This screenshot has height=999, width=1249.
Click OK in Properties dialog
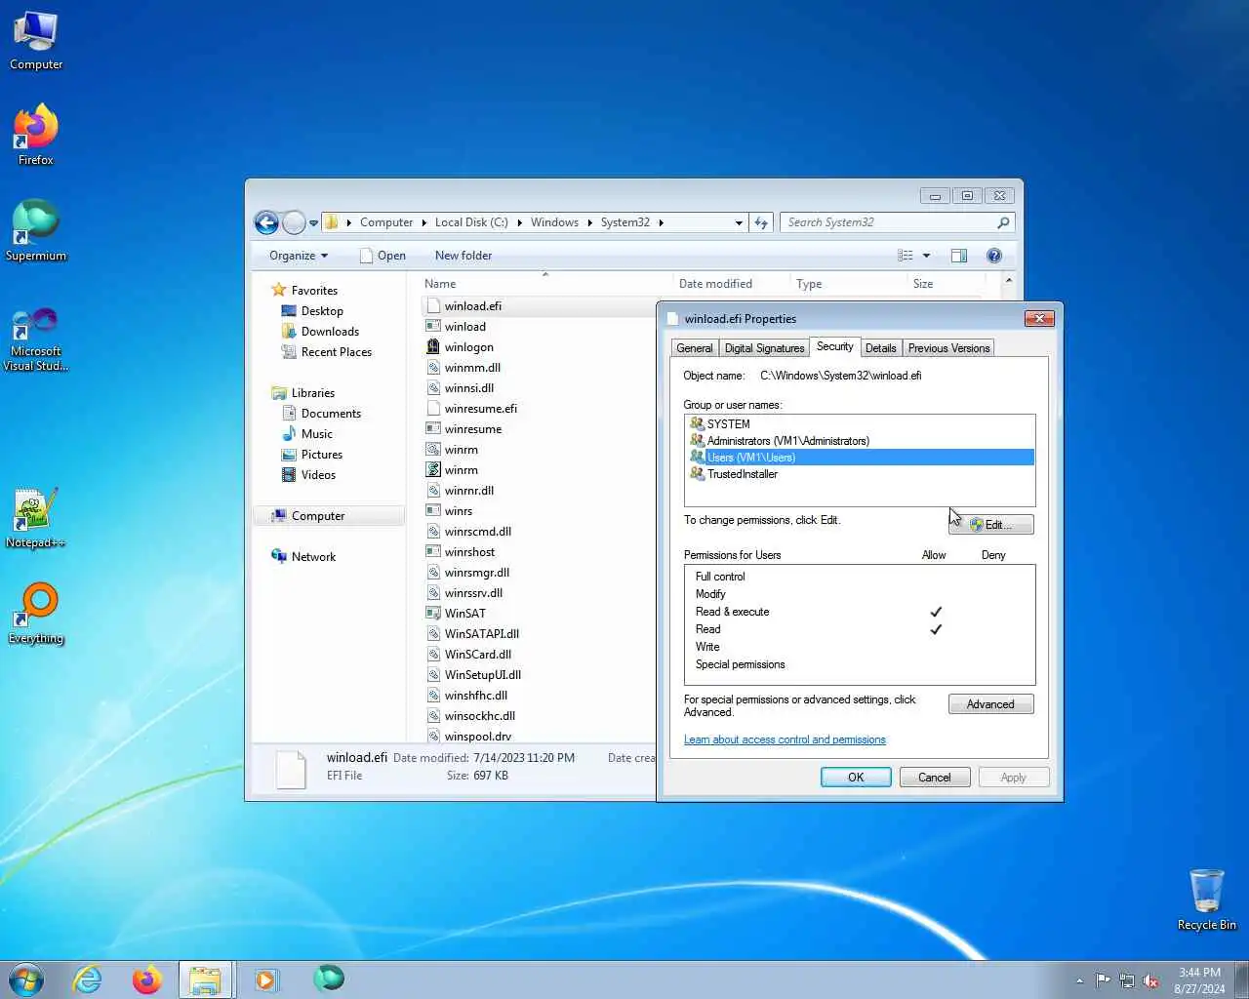click(x=856, y=778)
